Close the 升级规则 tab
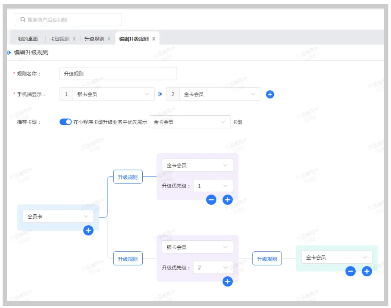The image size is (391, 308). (109, 39)
